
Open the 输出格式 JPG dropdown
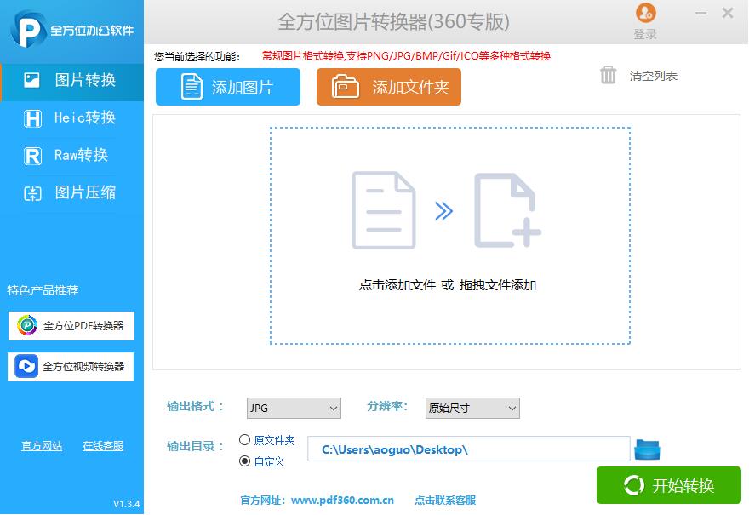pyautogui.click(x=294, y=408)
